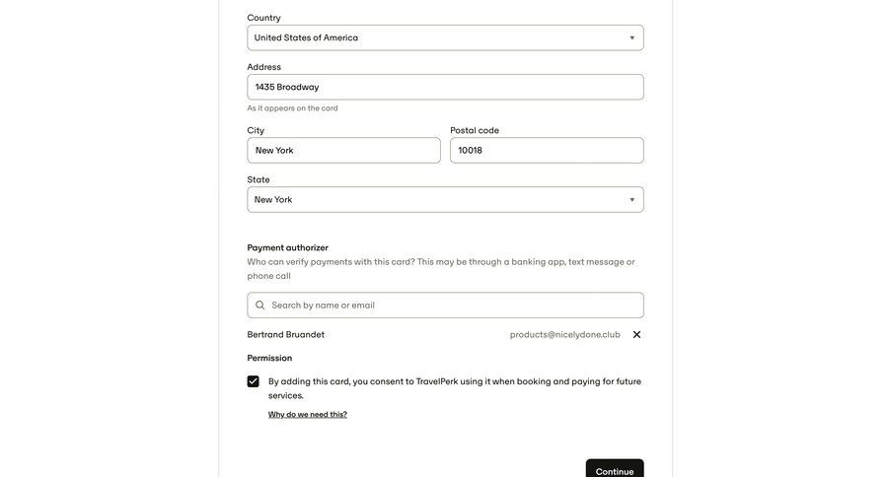Click the Country field label
This screenshot has width=888, height=477.
tap(263, 18)
